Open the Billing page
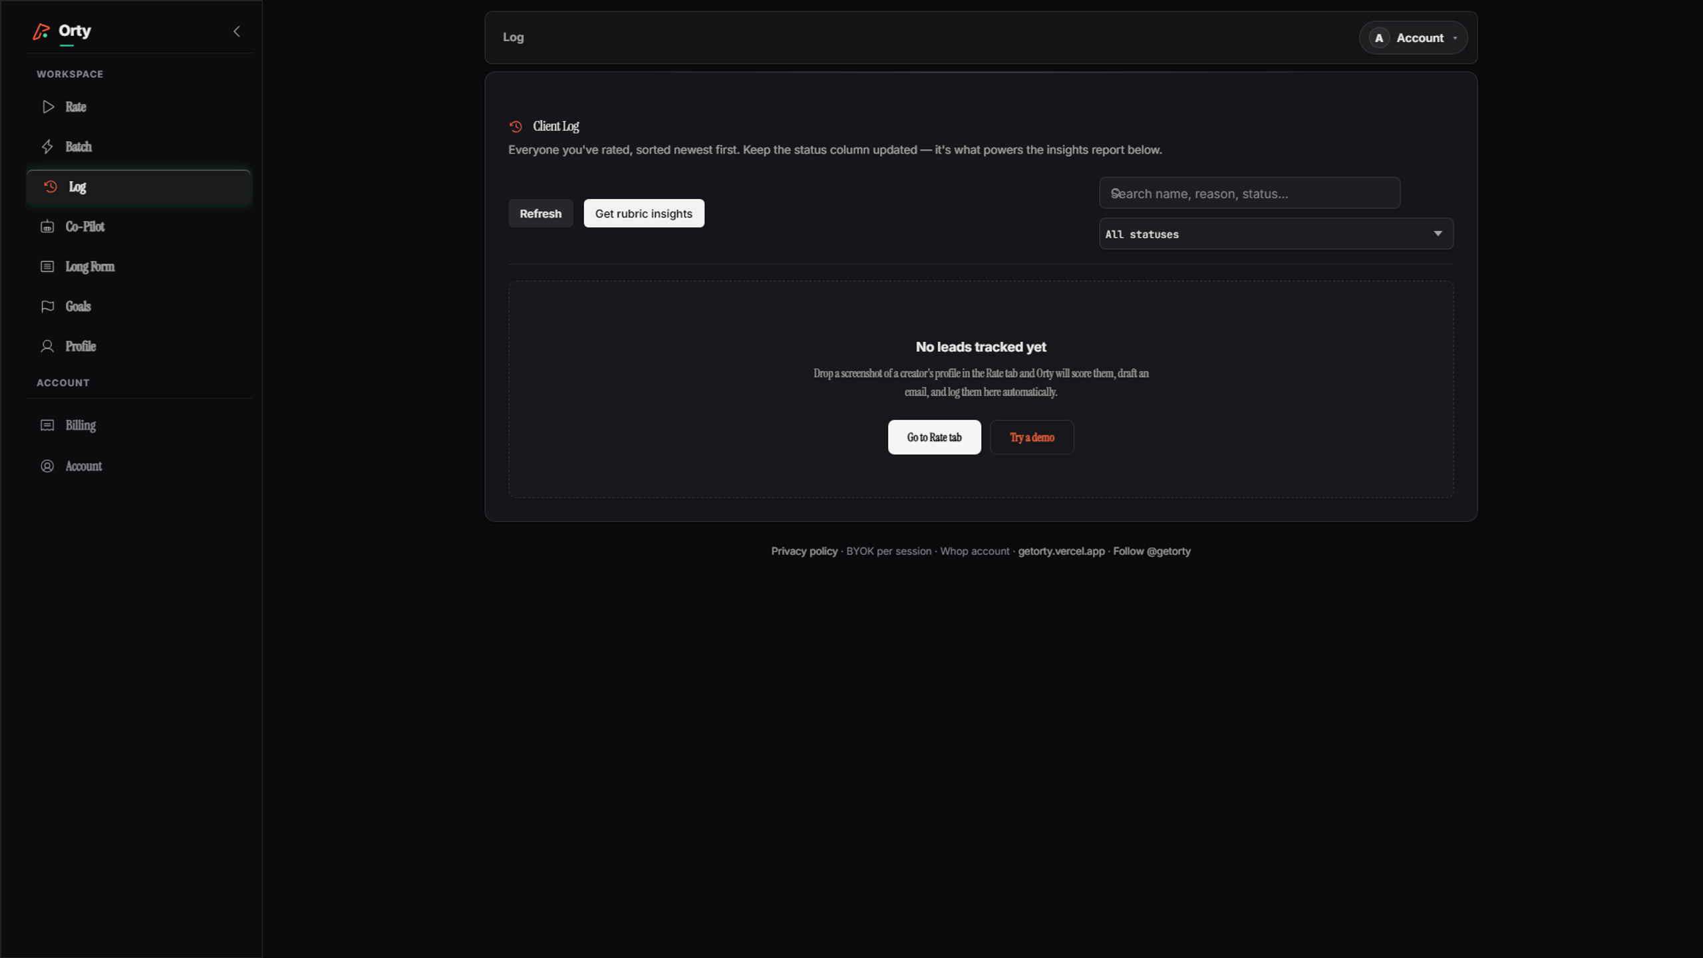Viewport: 1703px width, 958px height. pyautogui.click(x=138, y=425)
